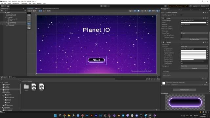Viewport: 210px width, 118px height.
Task: Select the Move tool in Scene overlay
Action: pyautogui.click(x=29, y=17)
